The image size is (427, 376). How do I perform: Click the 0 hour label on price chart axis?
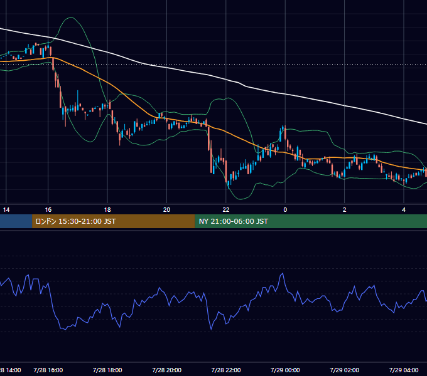pyautogui.click(x=285, y=210)
